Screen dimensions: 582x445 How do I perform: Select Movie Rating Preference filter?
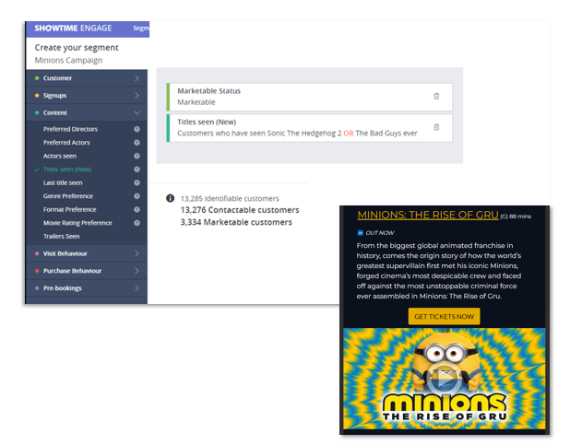point(77,223)
